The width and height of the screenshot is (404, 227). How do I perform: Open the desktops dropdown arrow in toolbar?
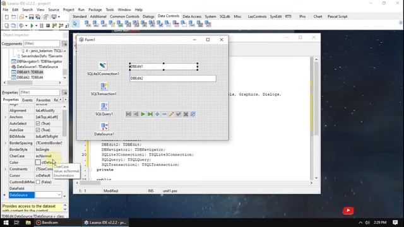pos(59,17)
